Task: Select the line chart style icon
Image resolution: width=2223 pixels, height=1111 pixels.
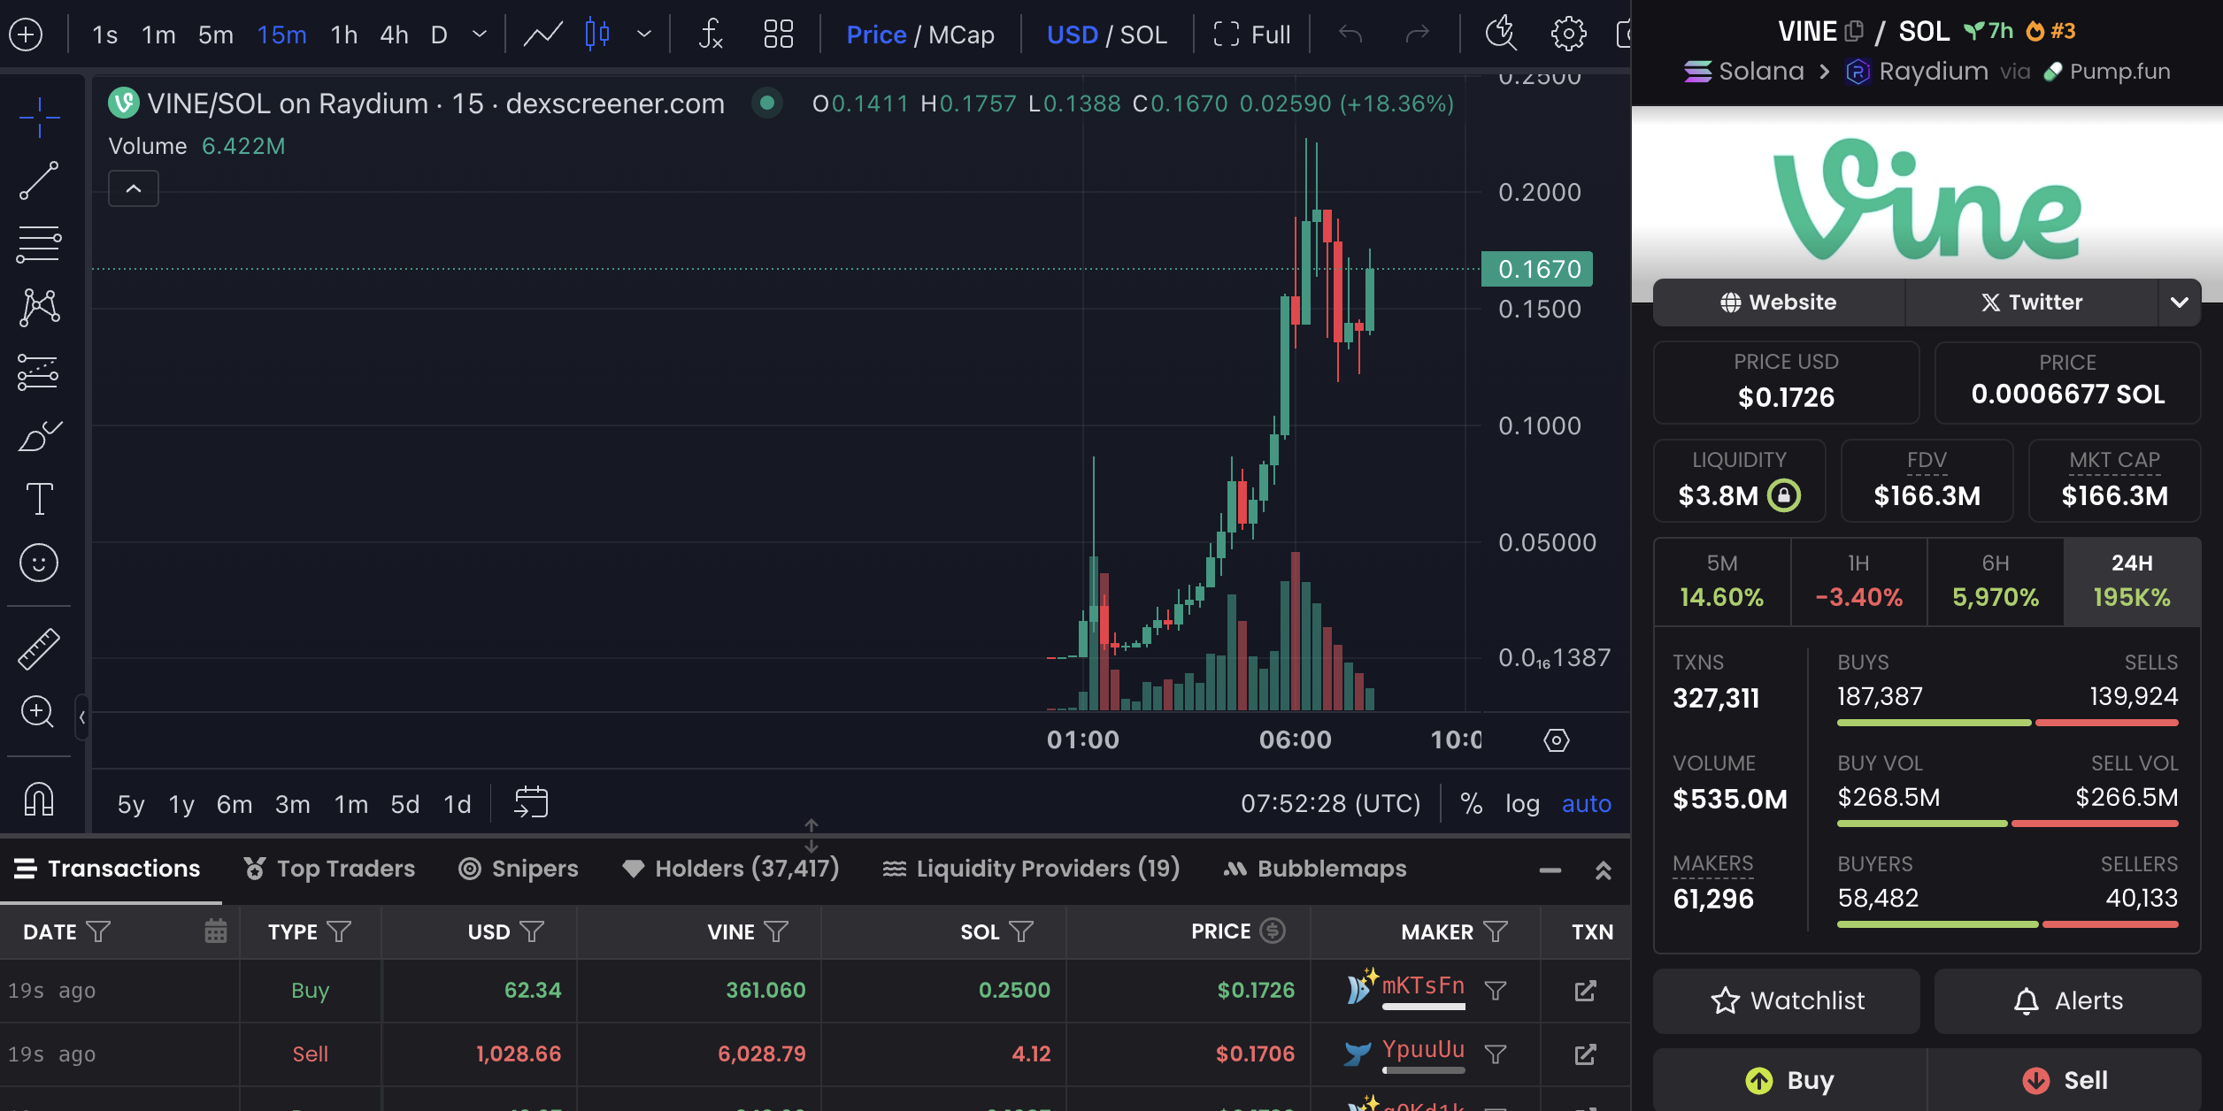Action: pyautogui.click(x=542, y=34)
